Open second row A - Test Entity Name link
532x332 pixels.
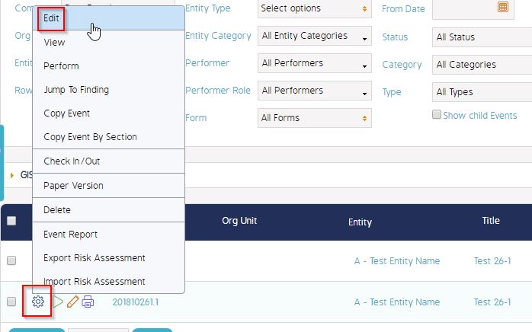point(397,302)
